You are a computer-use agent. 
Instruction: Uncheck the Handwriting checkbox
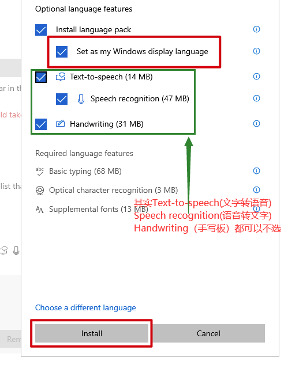click(41, 124)
